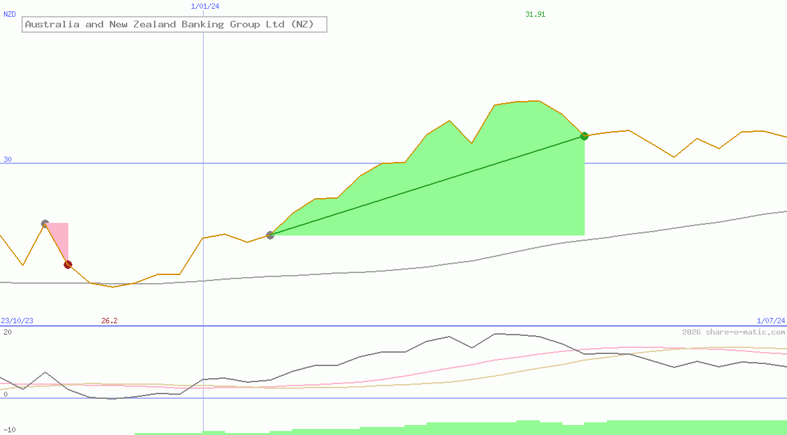Click the 30 price axis label
Viewport: 787px width, 435px height.
[7, 159]
